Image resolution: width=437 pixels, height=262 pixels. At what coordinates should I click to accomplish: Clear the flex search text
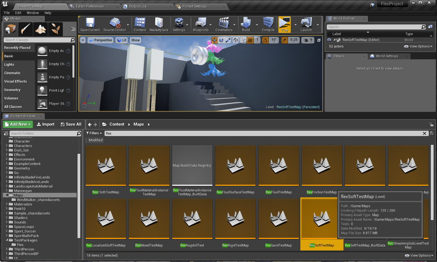(x=424, y=133)
